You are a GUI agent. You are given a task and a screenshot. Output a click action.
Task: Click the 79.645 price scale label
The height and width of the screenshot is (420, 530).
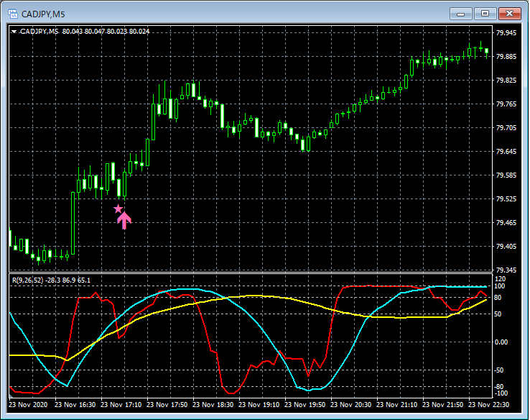coord(506,152)
